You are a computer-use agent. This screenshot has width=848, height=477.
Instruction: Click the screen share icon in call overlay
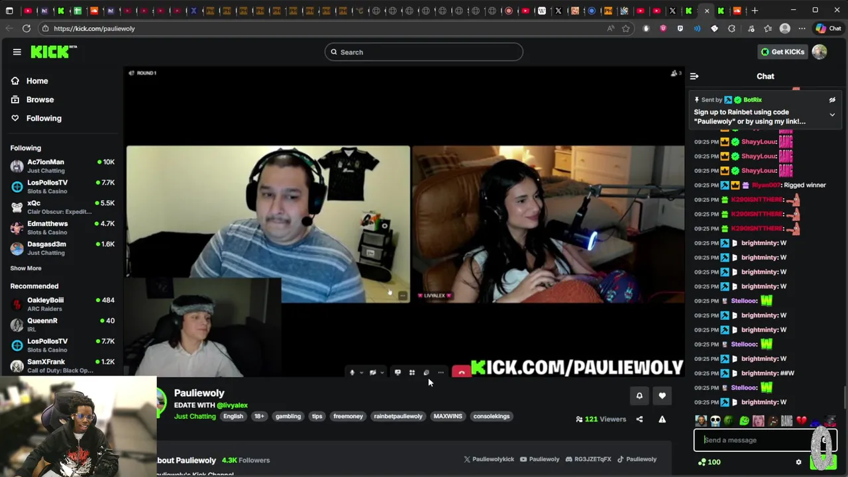[397, 372]
